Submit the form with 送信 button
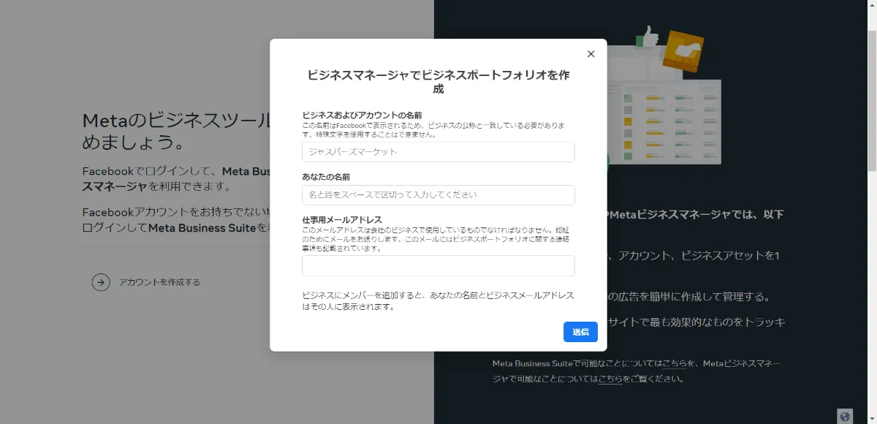 [x=580, y=332]
